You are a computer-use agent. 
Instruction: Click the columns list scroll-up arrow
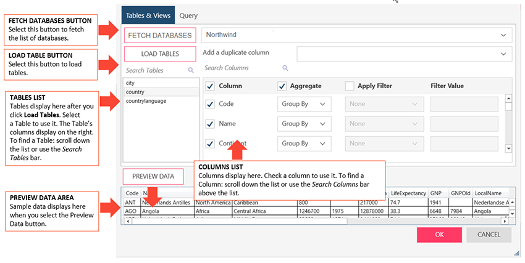point(508,98)
